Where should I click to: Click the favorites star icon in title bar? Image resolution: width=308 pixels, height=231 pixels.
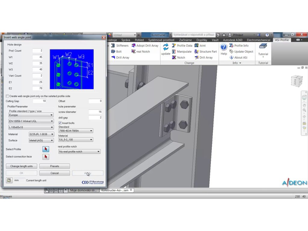click(x=224, y=35)
